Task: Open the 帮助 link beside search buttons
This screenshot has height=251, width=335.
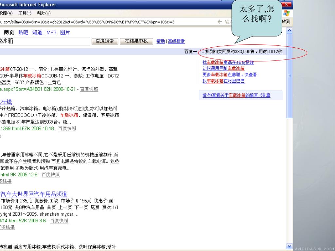Action: (x=160, y=41)
